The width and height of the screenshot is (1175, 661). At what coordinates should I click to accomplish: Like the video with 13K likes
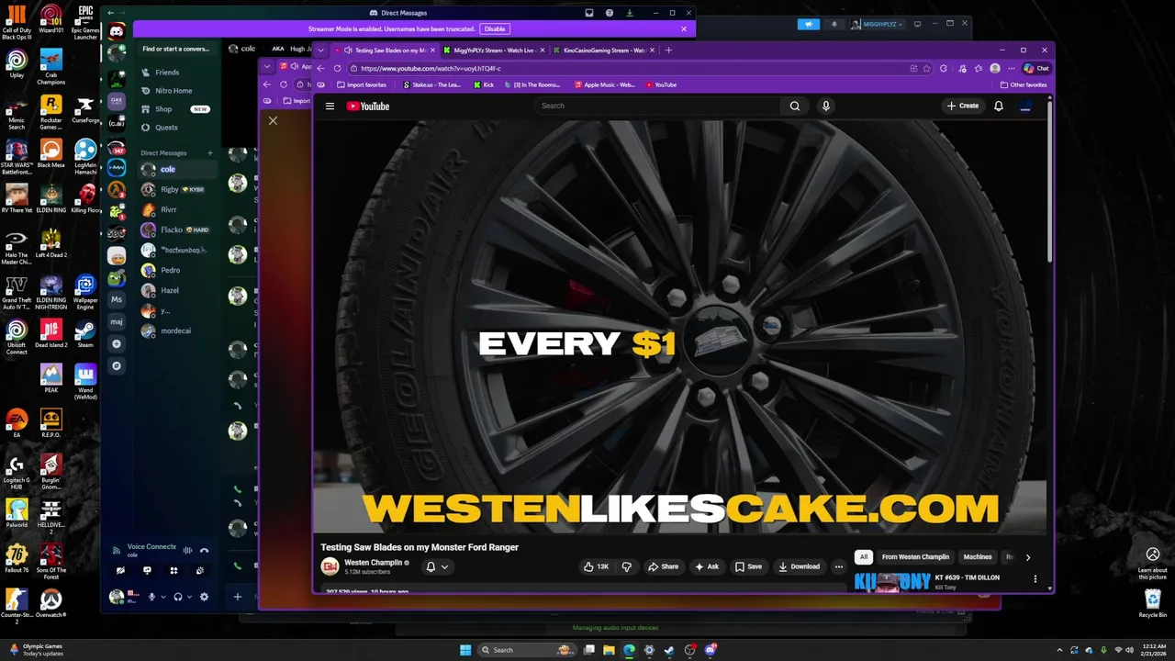pyautogui.click(x=596, y=566)
